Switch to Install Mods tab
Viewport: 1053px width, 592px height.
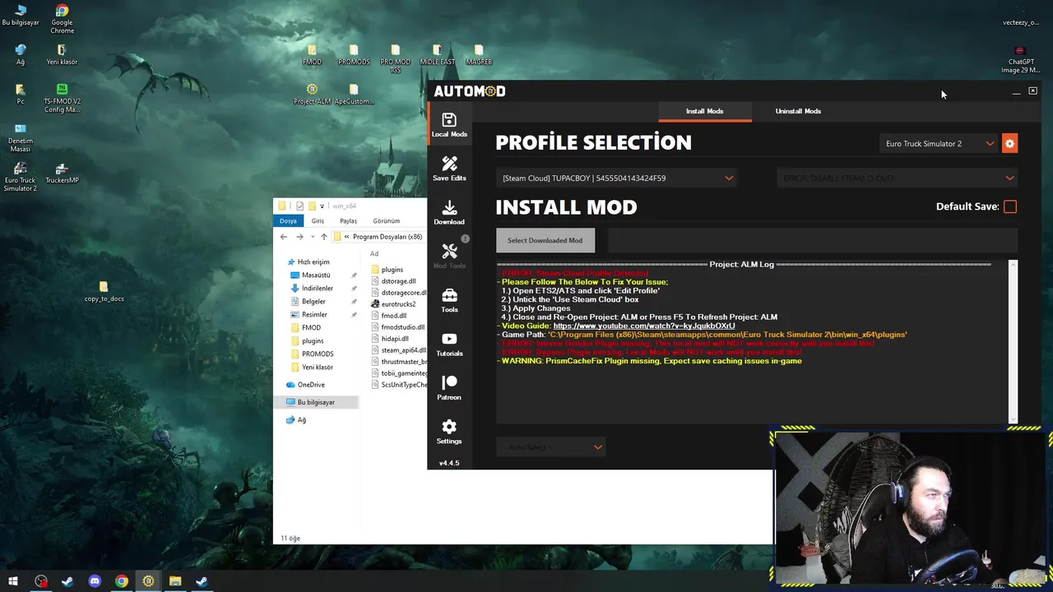point(705,111)
